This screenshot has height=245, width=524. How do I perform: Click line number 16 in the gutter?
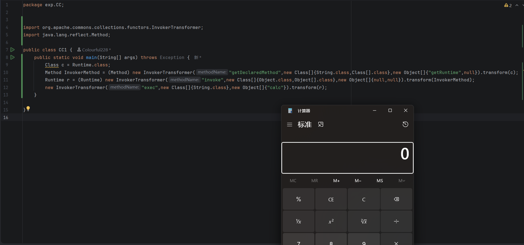(6, 117)
